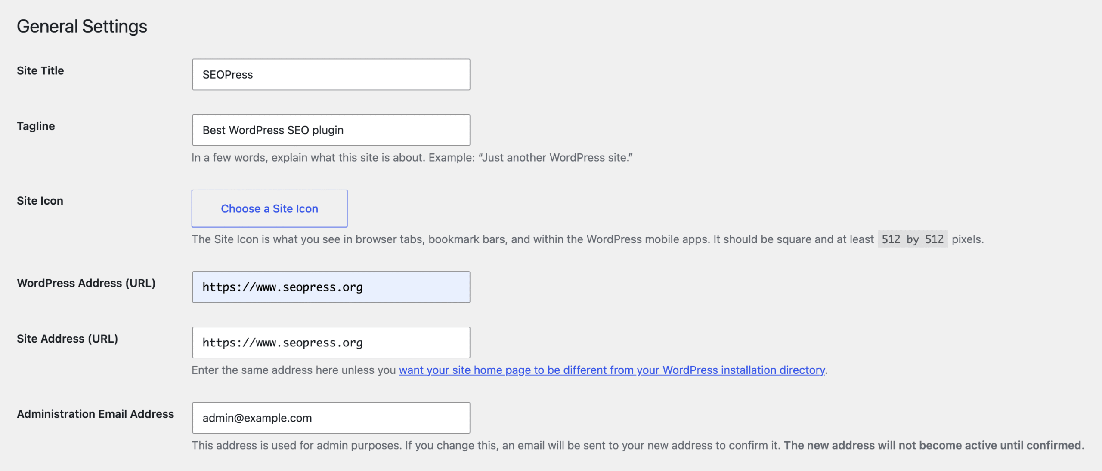Viewport: 1102px width, 471px height.
Task: Click the tagline help text 'In a few words'
Action: coord(412,158)
